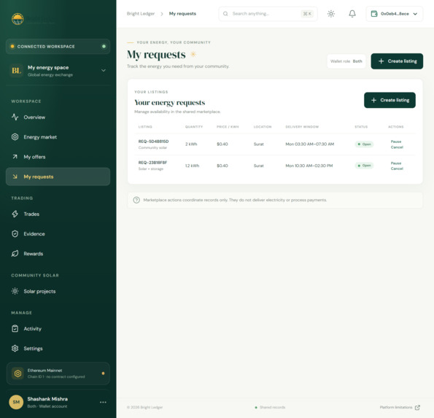Image resolution: width=434 pixels, height=418 pixels.
Task: Click the Rewards leaf icon
Action: coord(15,254)
